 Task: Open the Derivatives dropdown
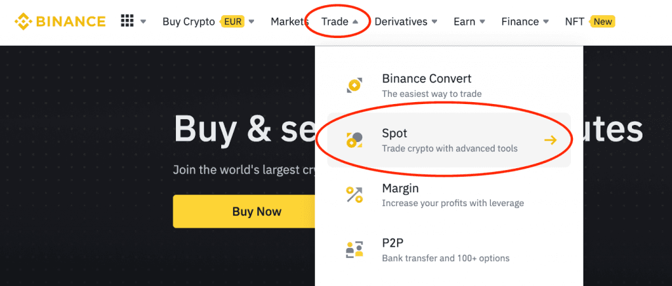pyautogui.click(x=406, y=22)
